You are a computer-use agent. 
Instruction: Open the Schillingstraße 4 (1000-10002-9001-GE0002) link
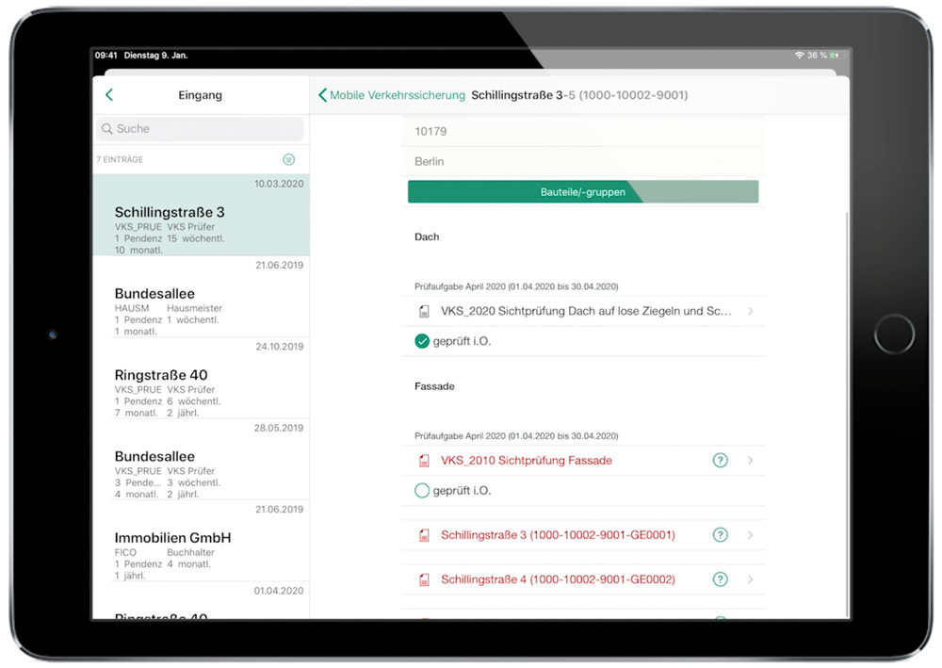pos(558,579)
